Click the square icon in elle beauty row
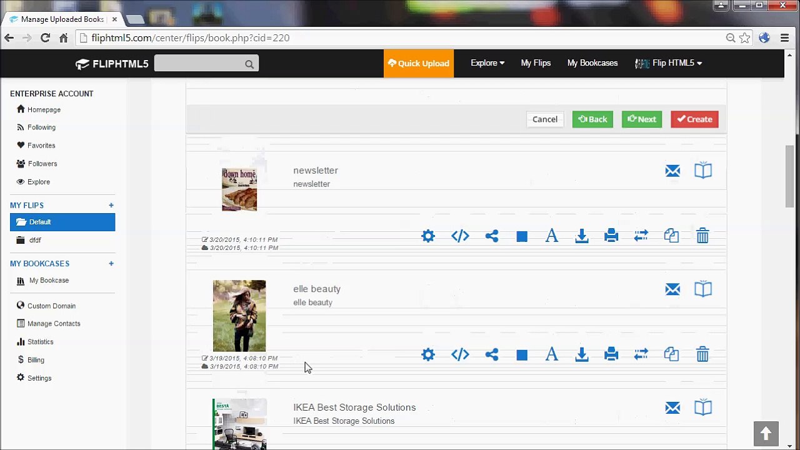 click(x=522, y=355)
